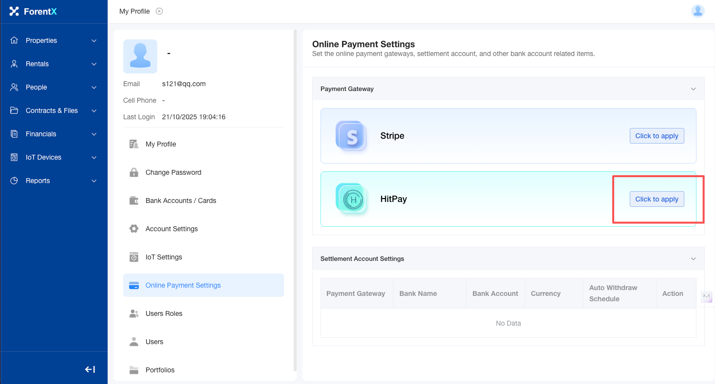Open the Change Password page
The height and width of the screenshot is (384, 715).
(x=173, y=172)
